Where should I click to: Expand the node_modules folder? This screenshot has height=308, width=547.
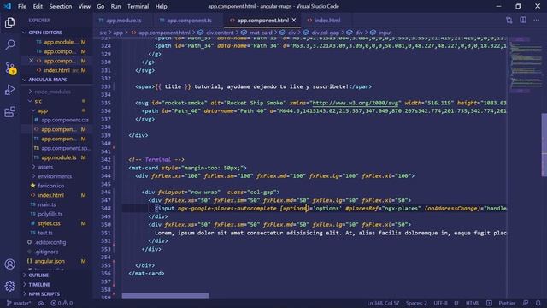52,92
